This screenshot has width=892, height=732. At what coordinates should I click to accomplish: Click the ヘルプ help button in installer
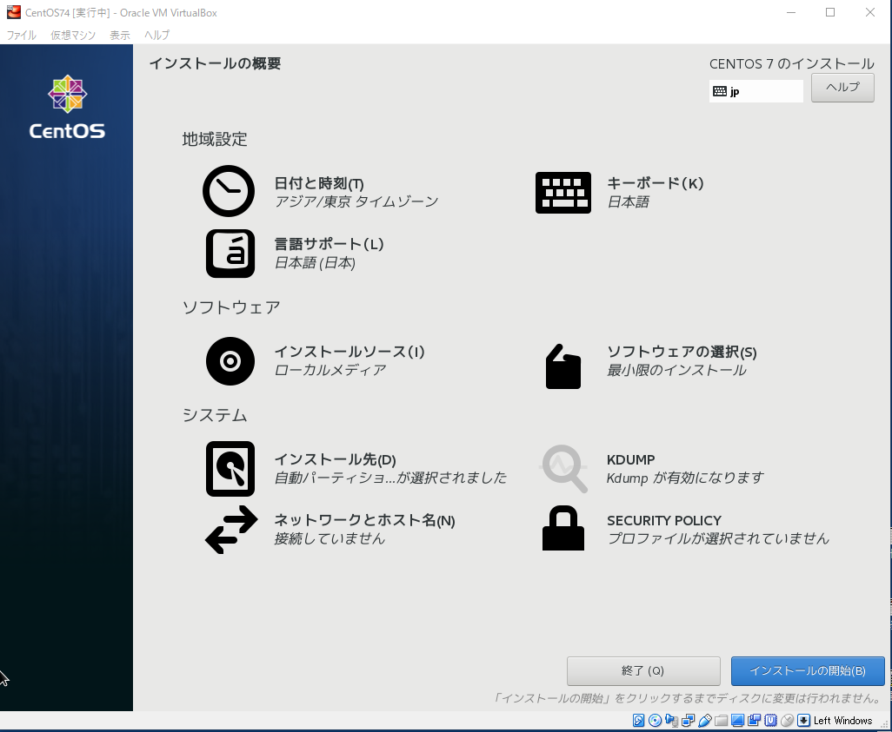click(842, 88)
